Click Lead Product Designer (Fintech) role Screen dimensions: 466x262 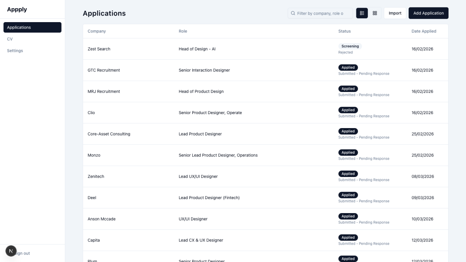[x=209, y=198]
